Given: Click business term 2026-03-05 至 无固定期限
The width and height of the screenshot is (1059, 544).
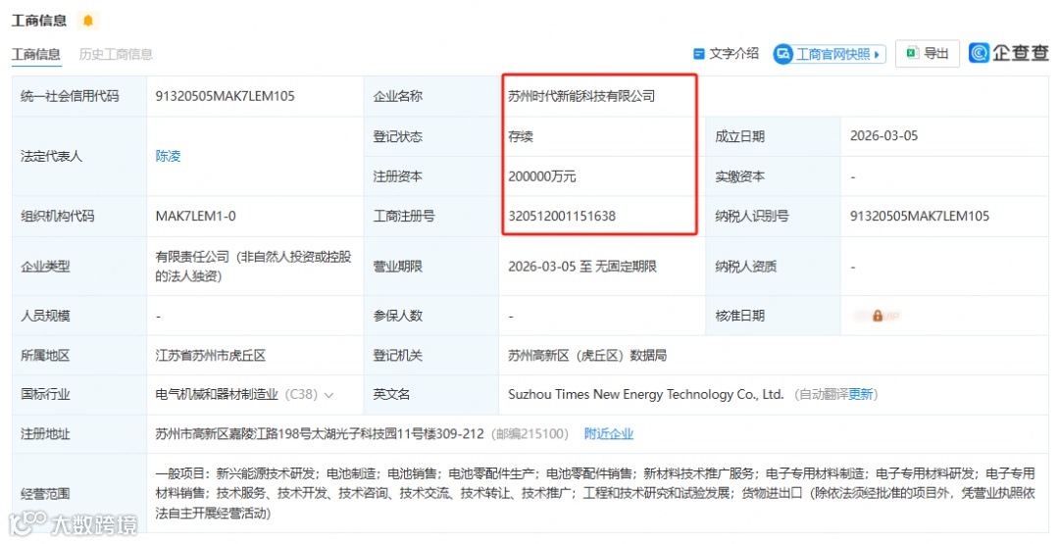Looking at the screenshot, I should [582, 266].
